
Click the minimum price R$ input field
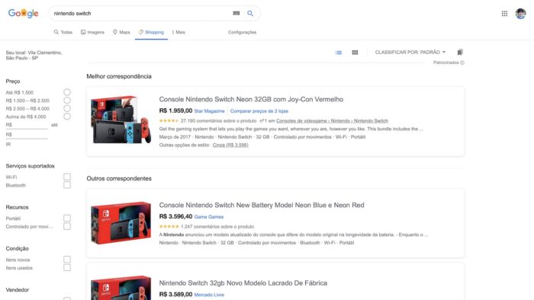(x=27, y=125)
